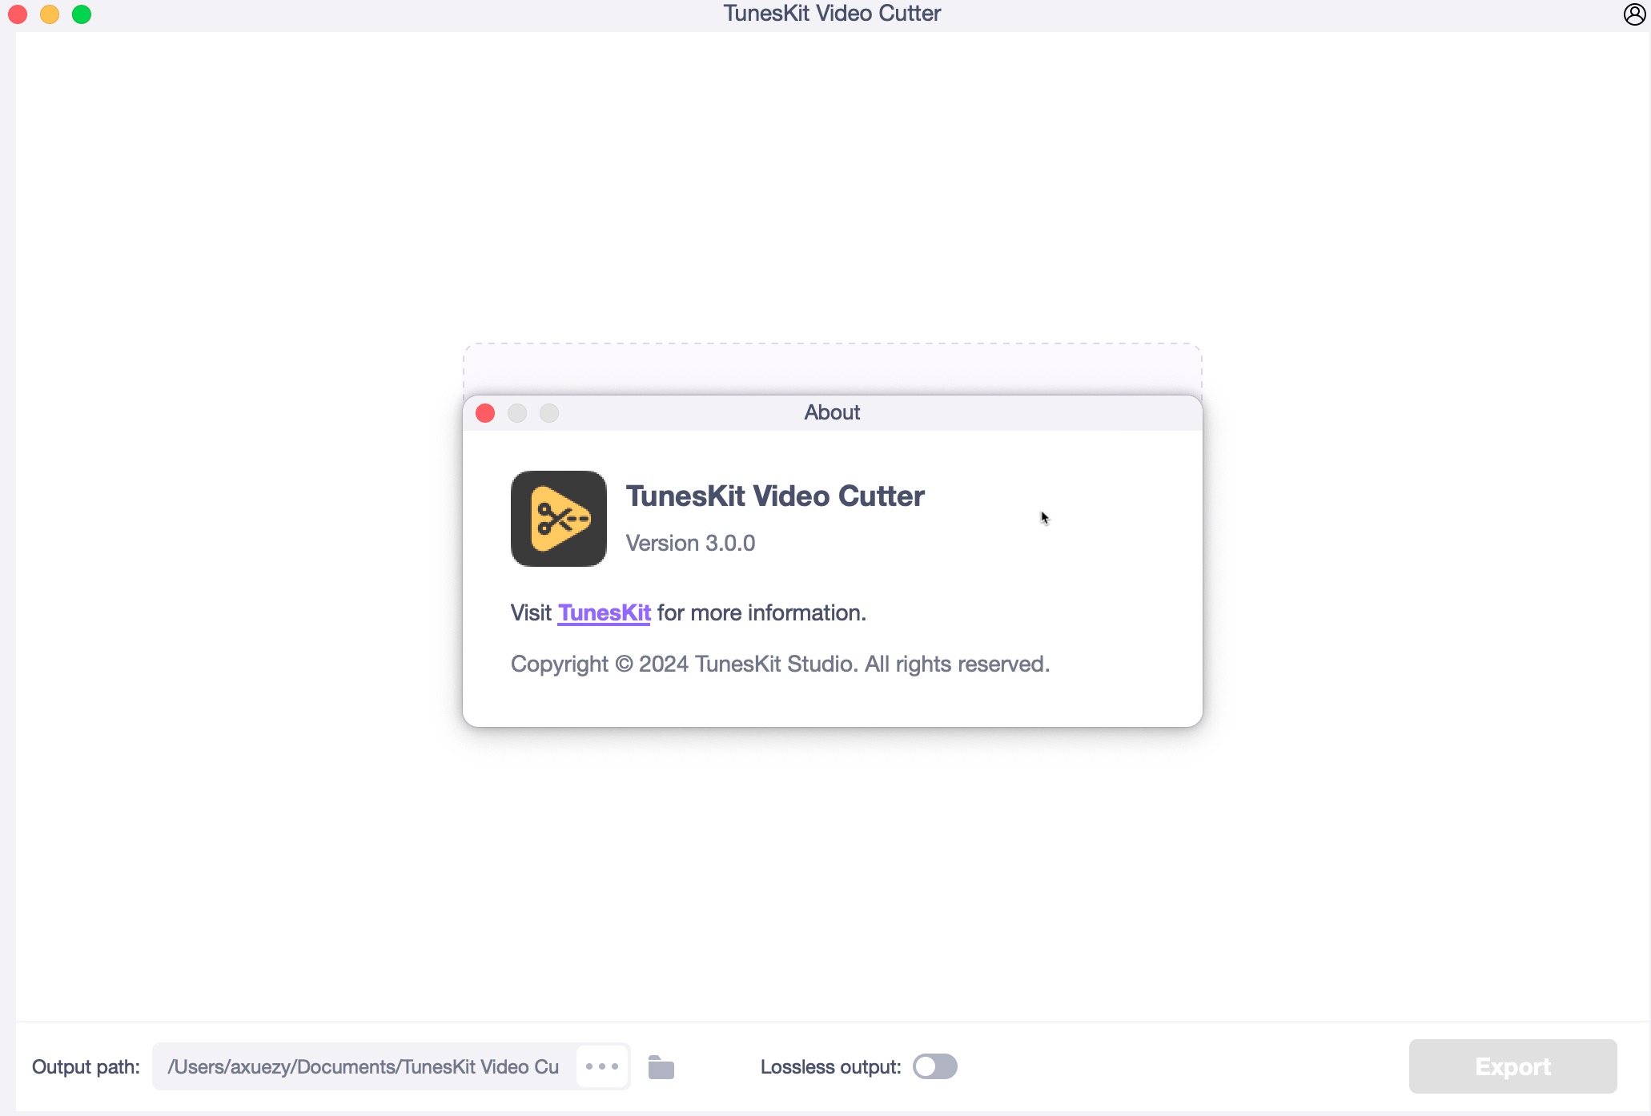Open the TunesKit link in About dialog
Viewport: 1651px width, 1116px height.
604,612
